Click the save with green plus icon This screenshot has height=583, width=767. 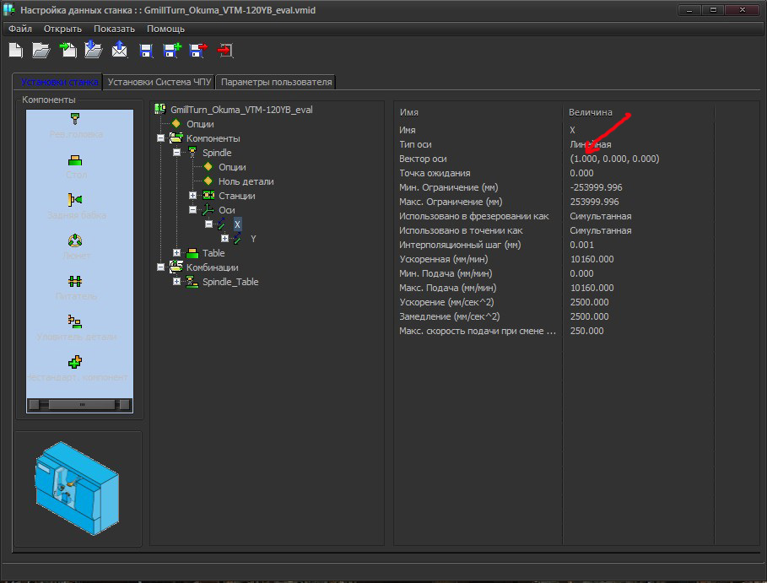(171, 51)
